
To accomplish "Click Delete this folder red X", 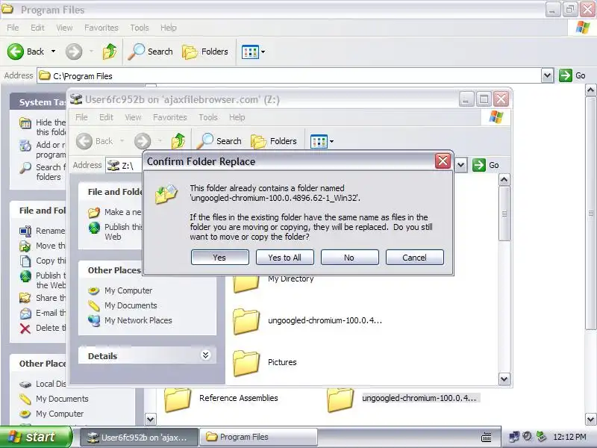I will pos(25,328).
